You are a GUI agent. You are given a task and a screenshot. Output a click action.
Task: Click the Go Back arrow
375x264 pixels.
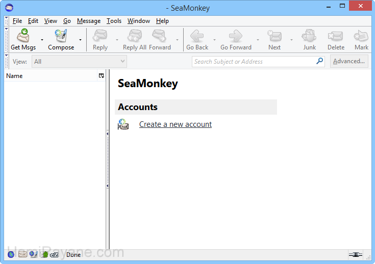(x=197, y=36)
